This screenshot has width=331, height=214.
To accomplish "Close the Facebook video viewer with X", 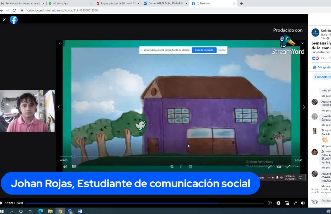I will (4, 20).
